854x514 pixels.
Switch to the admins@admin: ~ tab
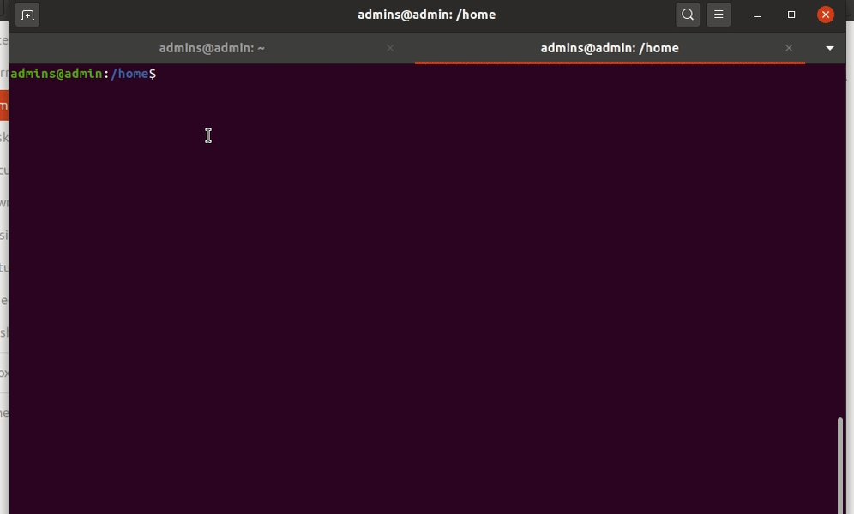point(212,48)
